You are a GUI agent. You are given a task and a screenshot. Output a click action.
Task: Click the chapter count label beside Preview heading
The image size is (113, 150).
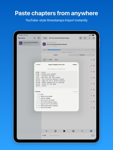coord(75,92)
